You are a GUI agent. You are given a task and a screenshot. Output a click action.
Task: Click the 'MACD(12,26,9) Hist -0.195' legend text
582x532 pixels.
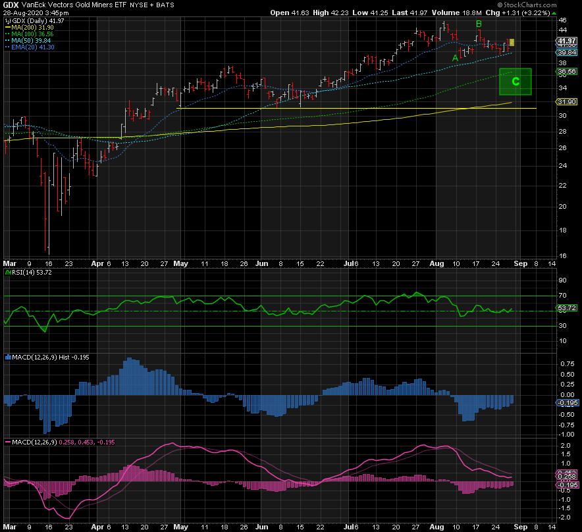(x=51, y=357)
